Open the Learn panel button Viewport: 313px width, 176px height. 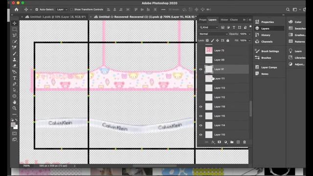[295, 51]
